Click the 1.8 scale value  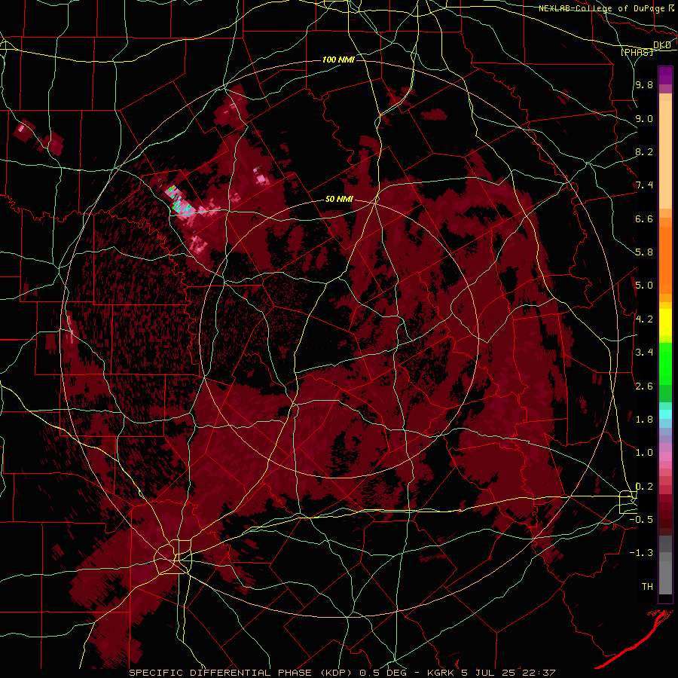pos(644,420)
